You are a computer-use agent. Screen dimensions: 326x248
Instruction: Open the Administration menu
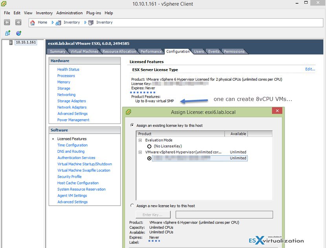(x=69, y=13)
